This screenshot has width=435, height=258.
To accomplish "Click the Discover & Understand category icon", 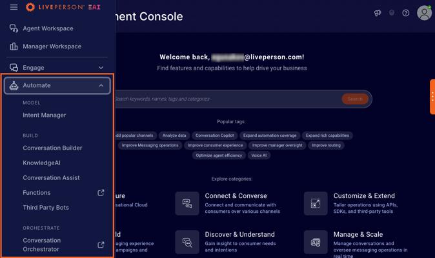I will click(x=187, y=243).
